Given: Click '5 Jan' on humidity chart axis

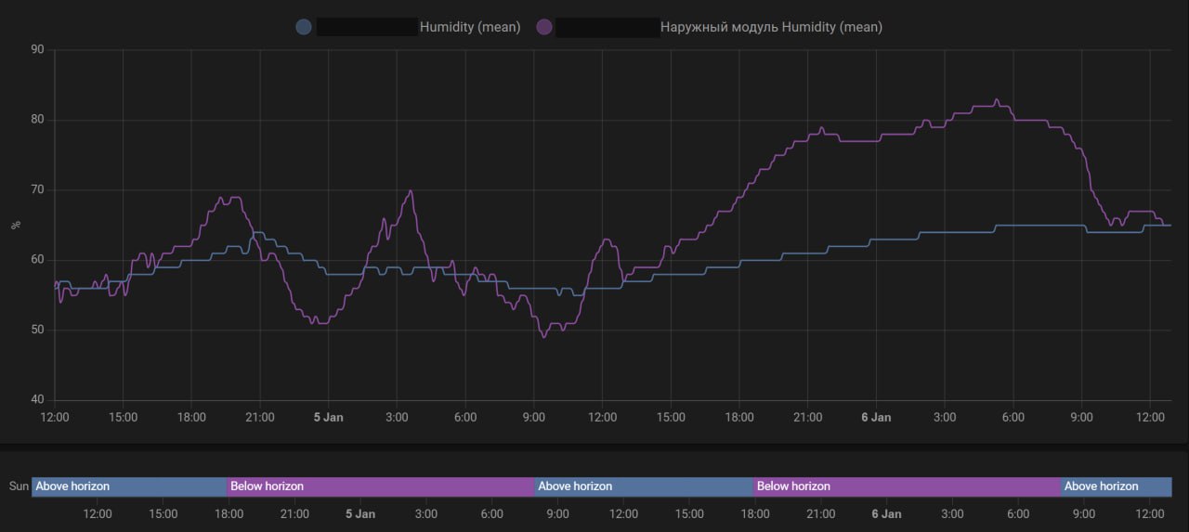Looking at the screenshot, I should coord(328,418).
